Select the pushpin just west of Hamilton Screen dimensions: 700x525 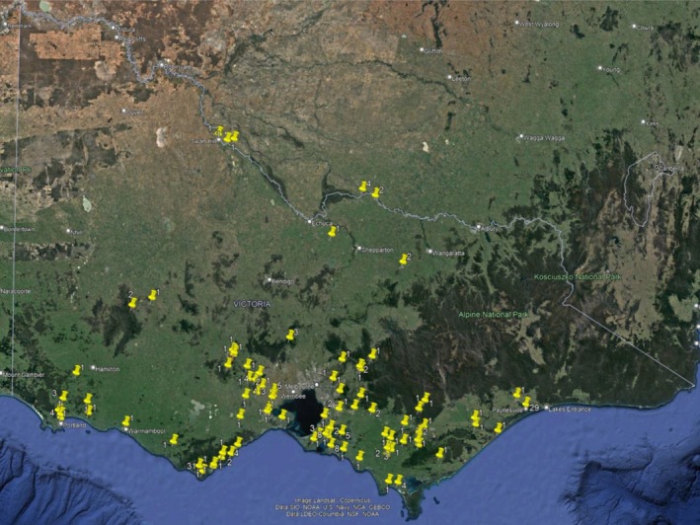point(76,370)
